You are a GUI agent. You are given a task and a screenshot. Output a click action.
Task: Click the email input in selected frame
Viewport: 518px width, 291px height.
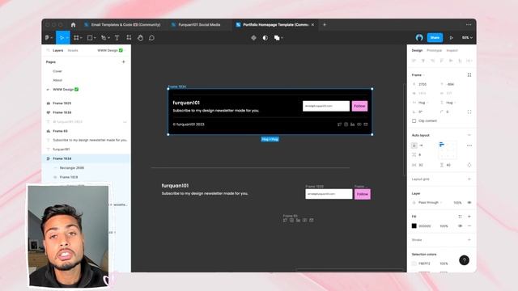326,106
